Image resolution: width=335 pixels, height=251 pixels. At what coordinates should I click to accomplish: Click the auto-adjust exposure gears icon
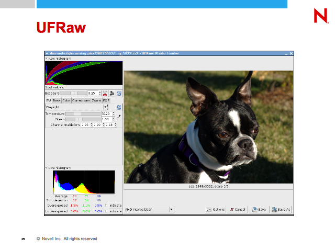pos(112,93)
